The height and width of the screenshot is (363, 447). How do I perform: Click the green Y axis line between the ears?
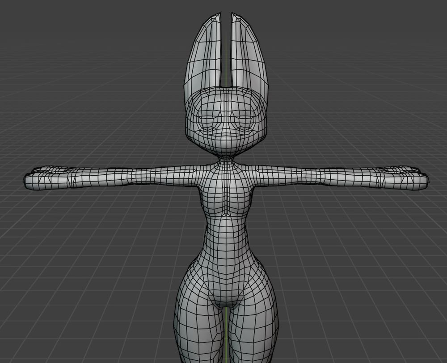tap(227, 61)
